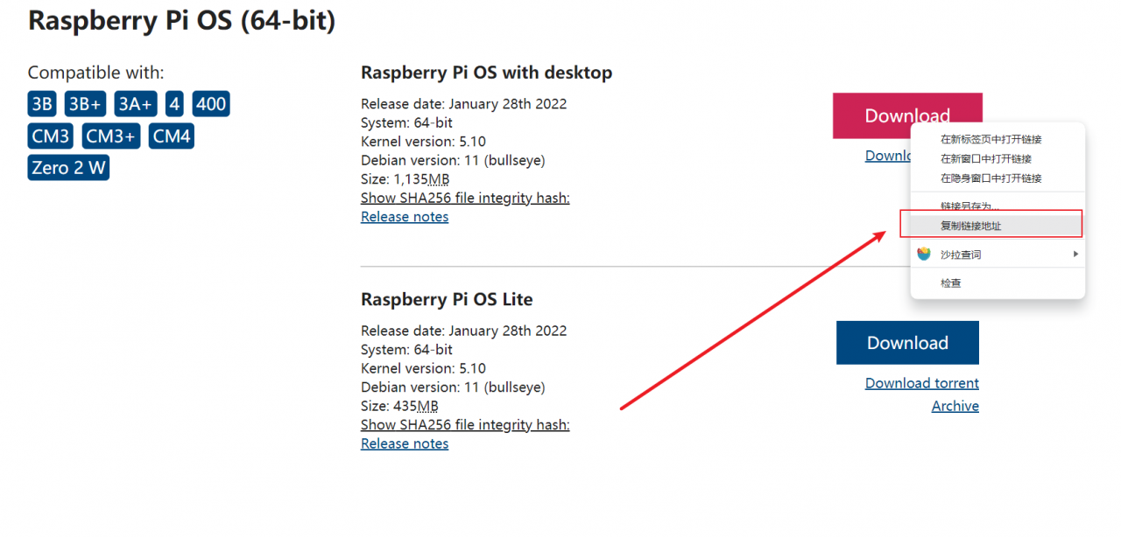Open Release notes for Raspberry Pi OS Lite
The image size is (1121, 537).
405,444
